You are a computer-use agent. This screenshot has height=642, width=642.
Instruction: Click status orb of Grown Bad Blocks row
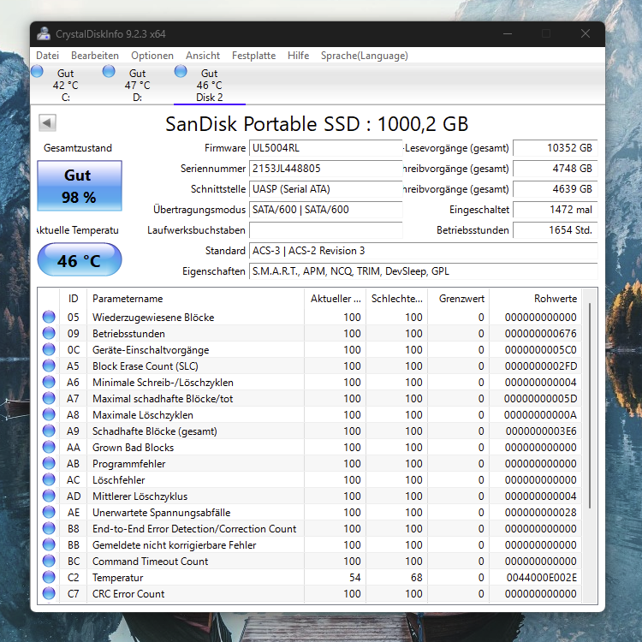[49, 447]
